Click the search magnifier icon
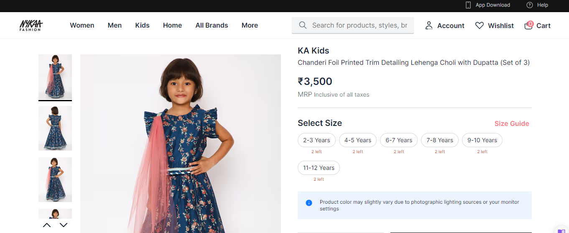The image size is (569, 233). coord(303,26)
